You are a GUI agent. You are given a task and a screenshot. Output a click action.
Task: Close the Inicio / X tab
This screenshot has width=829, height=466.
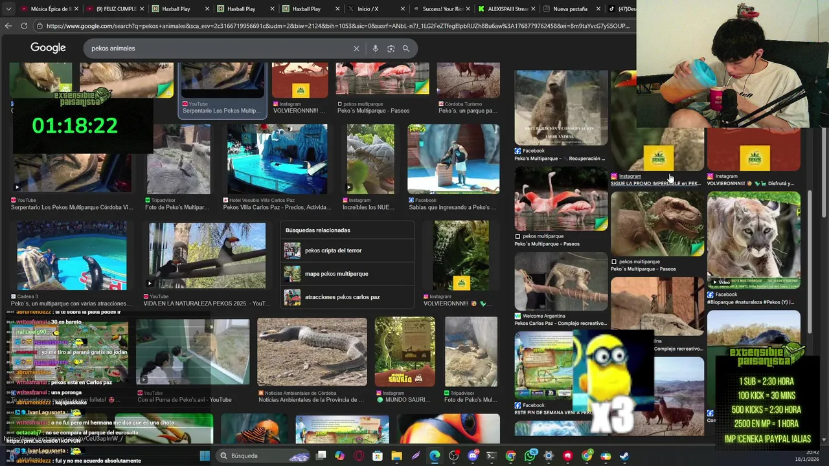[402, 9]
